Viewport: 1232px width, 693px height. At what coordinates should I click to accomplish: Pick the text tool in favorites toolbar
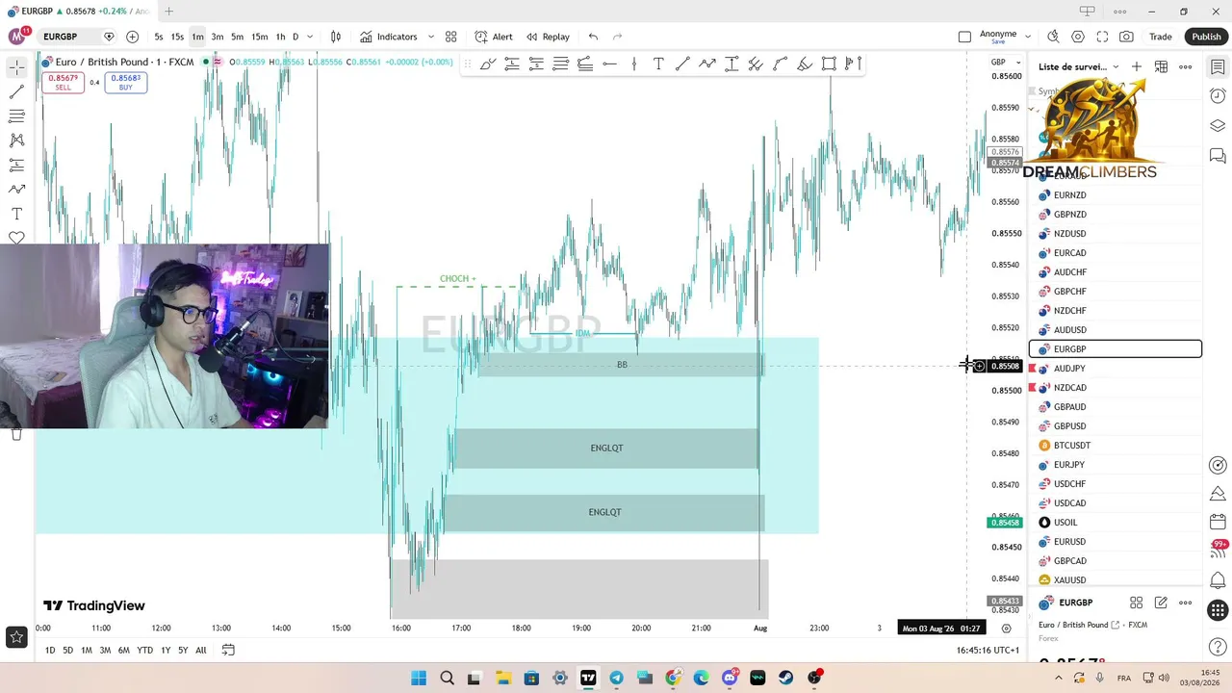point(658,64)
